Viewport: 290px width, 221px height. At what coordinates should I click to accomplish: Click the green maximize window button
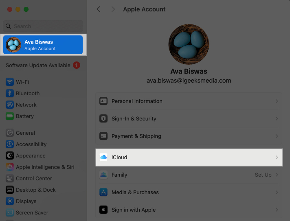tap(26, 9)
